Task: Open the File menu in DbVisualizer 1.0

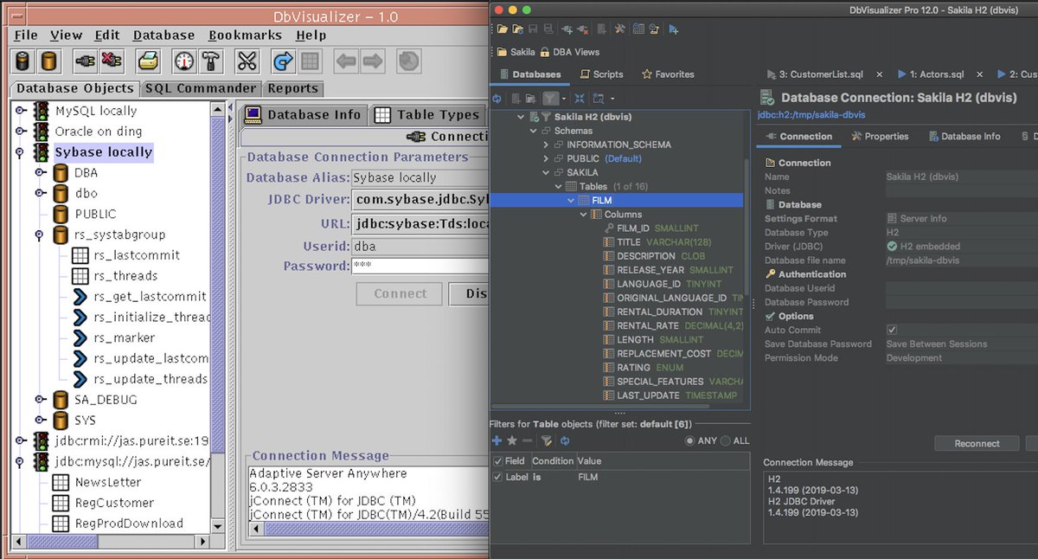Action: pyautogui.click(x=26, y=35)
